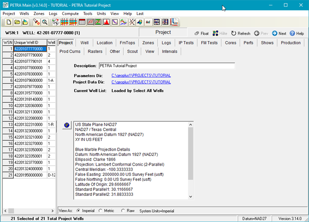
Task: Switch to the Well tab
Action: [x=84, y=43]
